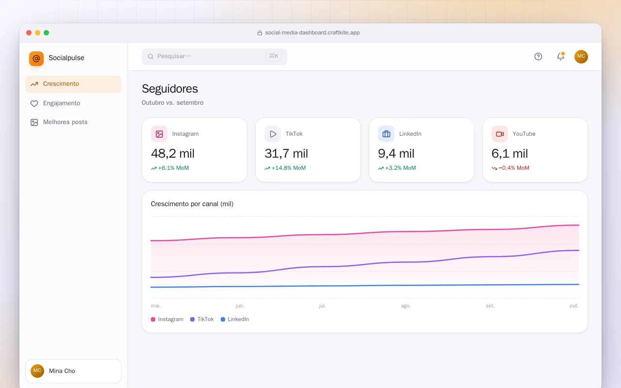
Task: Click the ⌘K shortcut badge
Action: (274, 56)
